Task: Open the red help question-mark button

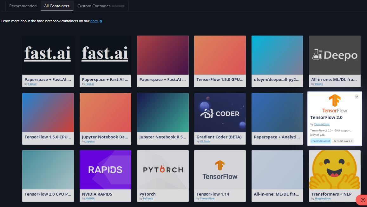Action: (x=363, y=200)
